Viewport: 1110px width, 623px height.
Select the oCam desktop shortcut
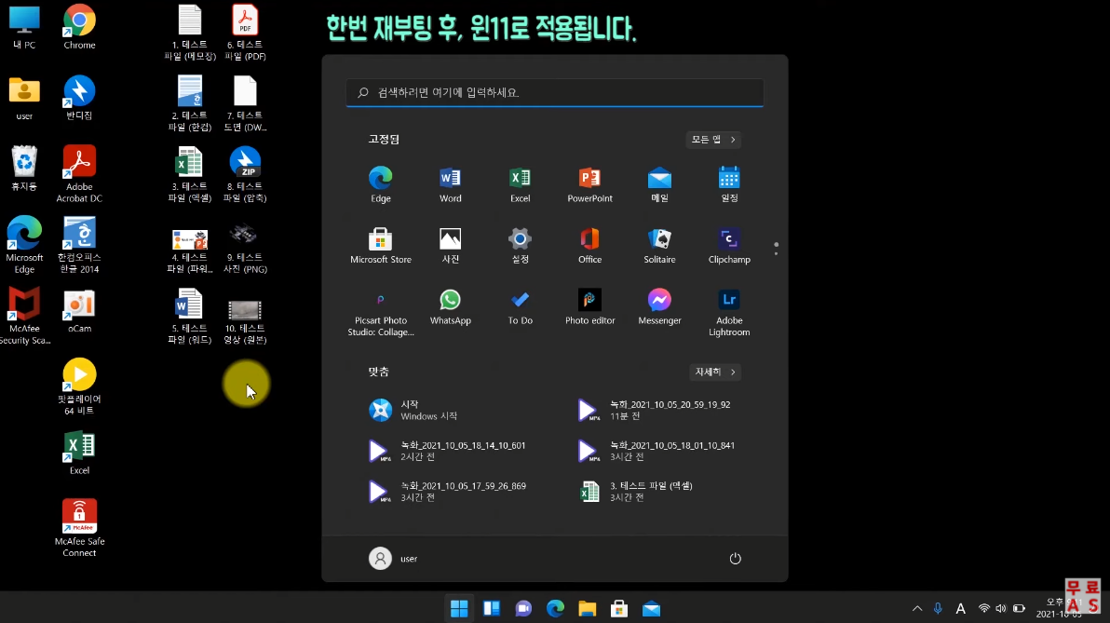coord(79,311)
